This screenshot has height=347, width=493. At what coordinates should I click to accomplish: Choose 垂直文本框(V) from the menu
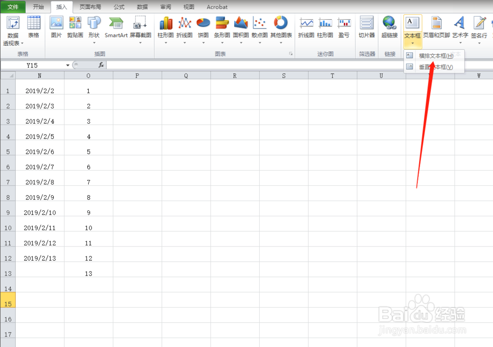point(434,67)
